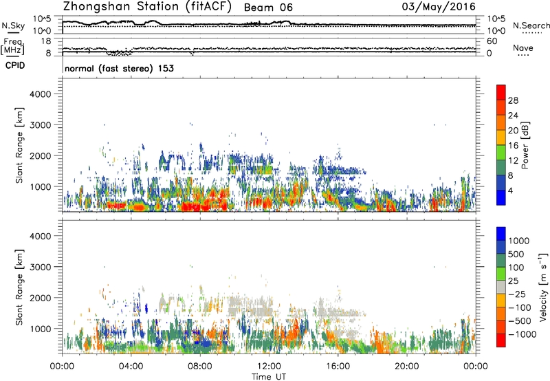Select the "CPID" row label
Image resolution: width=550 pixels, height=381 pixels.
(x=15, y=65)
